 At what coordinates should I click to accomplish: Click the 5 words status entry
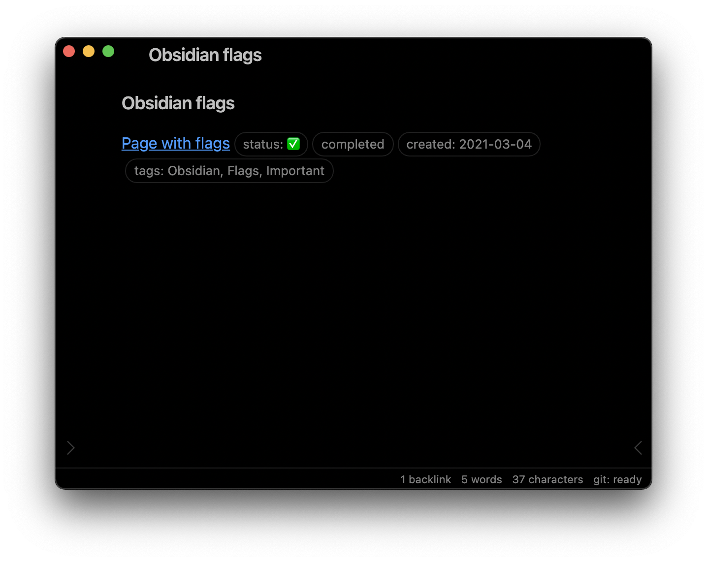click(482, 479)
